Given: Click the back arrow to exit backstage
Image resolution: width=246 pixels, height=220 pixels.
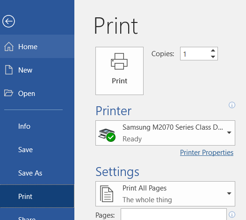Looking at the screenshot, I should (8, 22).
